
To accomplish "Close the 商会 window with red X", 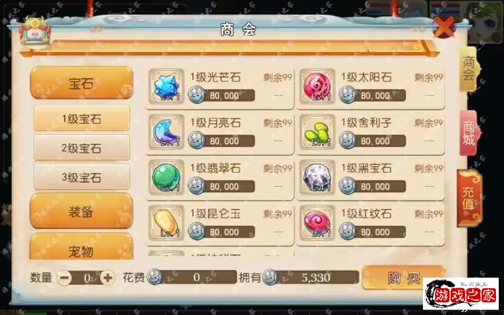I will (444, 27).
